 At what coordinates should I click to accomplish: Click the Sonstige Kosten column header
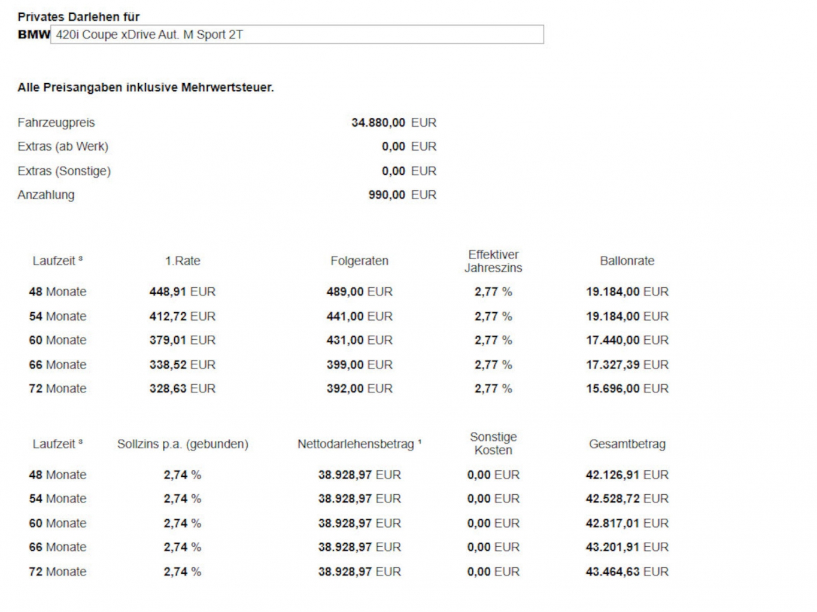click(493, 444)
